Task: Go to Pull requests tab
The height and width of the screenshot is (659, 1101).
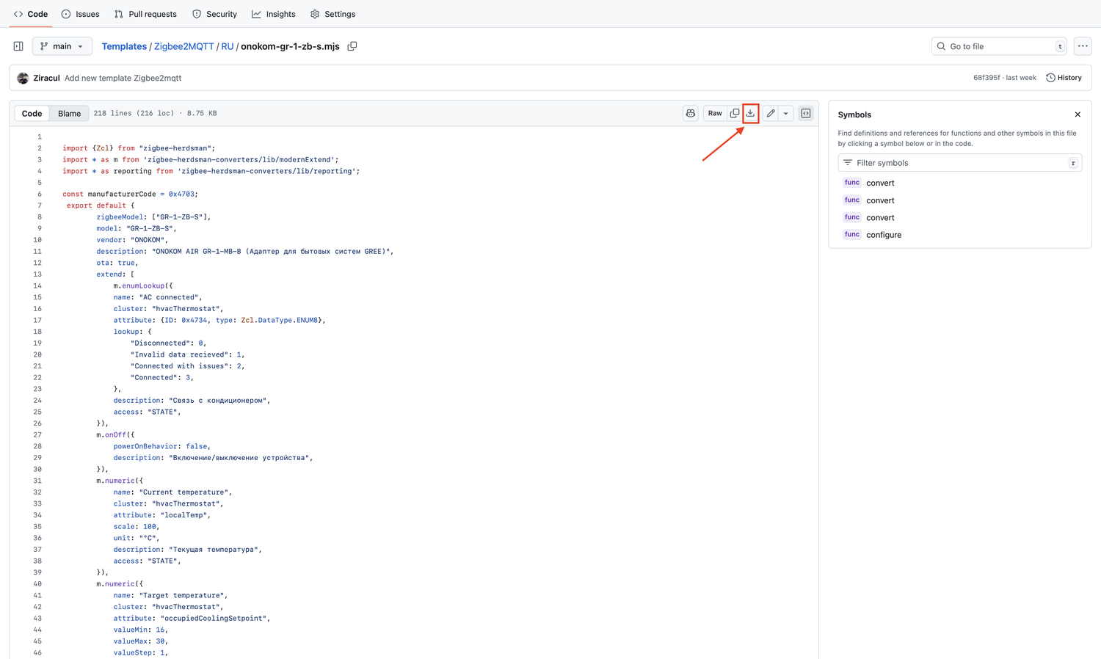Action: click(x=145, y=14)
